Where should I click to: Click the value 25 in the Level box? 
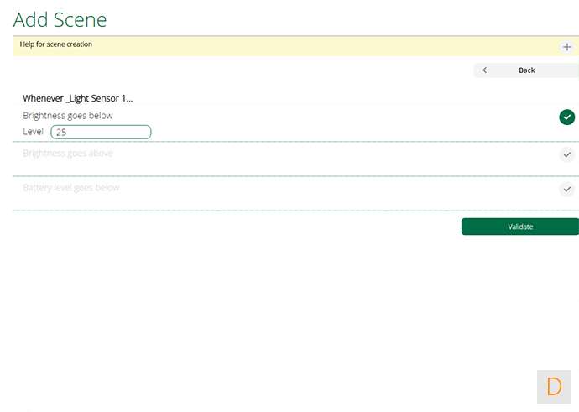click(61, 133)
